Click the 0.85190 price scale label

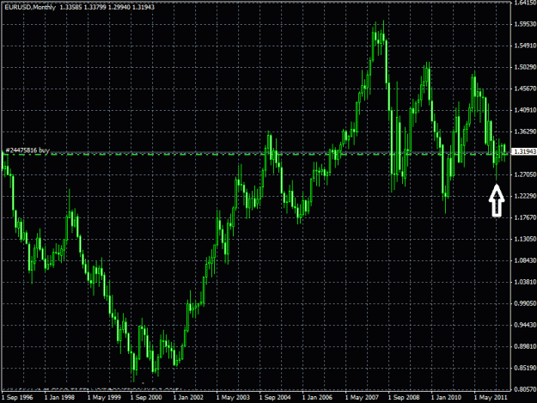(525, 368)
